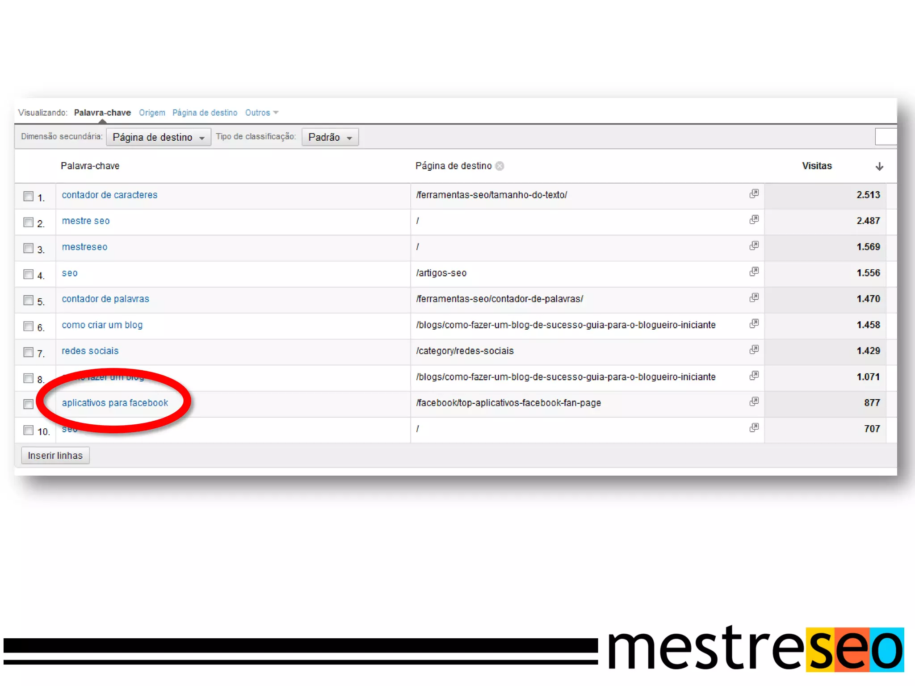
Task: Open external link icon in row 10
Action: [x=754, y=427]
